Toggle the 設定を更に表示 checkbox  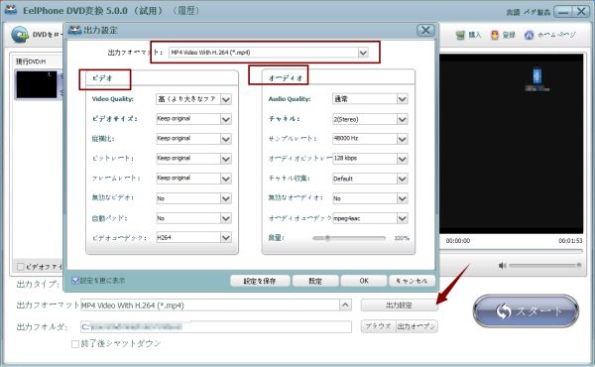point(75,281)
